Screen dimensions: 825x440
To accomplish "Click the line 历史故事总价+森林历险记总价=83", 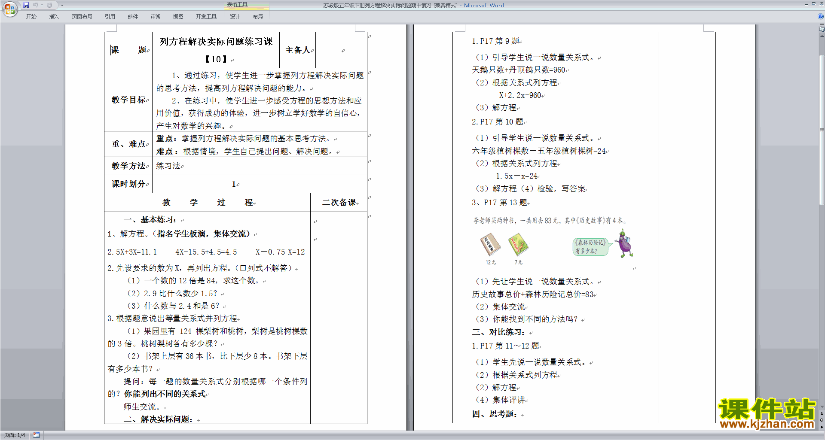I will coord(533,294).
